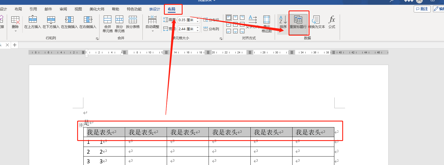
Task: Click the 批注 comments button
Action: pyautogui.click(x=422, y=9)
